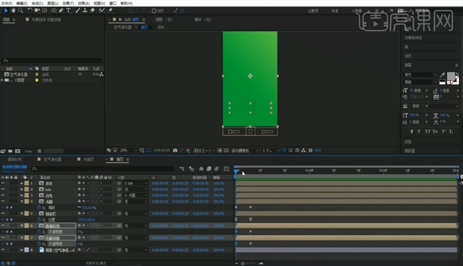Toggle stopwatch for 缩放 property
Viewport: 463px width, 266px height.
point(39,207)
